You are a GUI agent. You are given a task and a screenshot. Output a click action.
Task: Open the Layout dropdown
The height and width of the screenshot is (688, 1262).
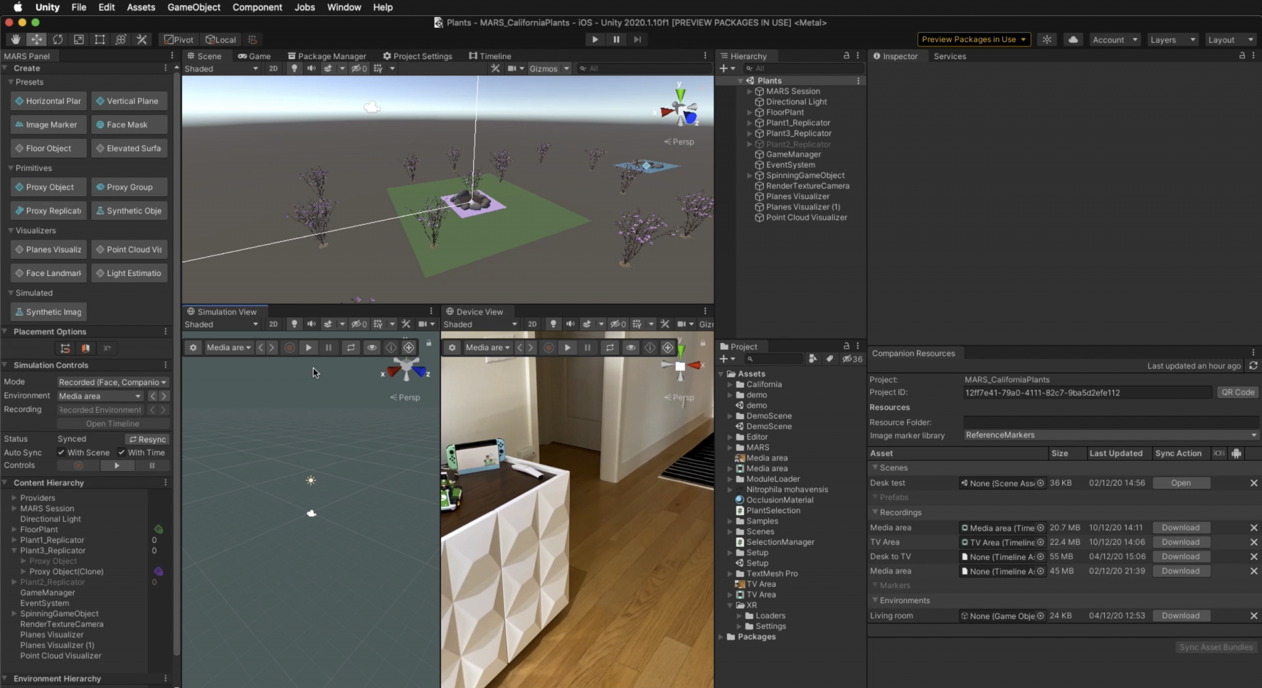(1230, 39)
